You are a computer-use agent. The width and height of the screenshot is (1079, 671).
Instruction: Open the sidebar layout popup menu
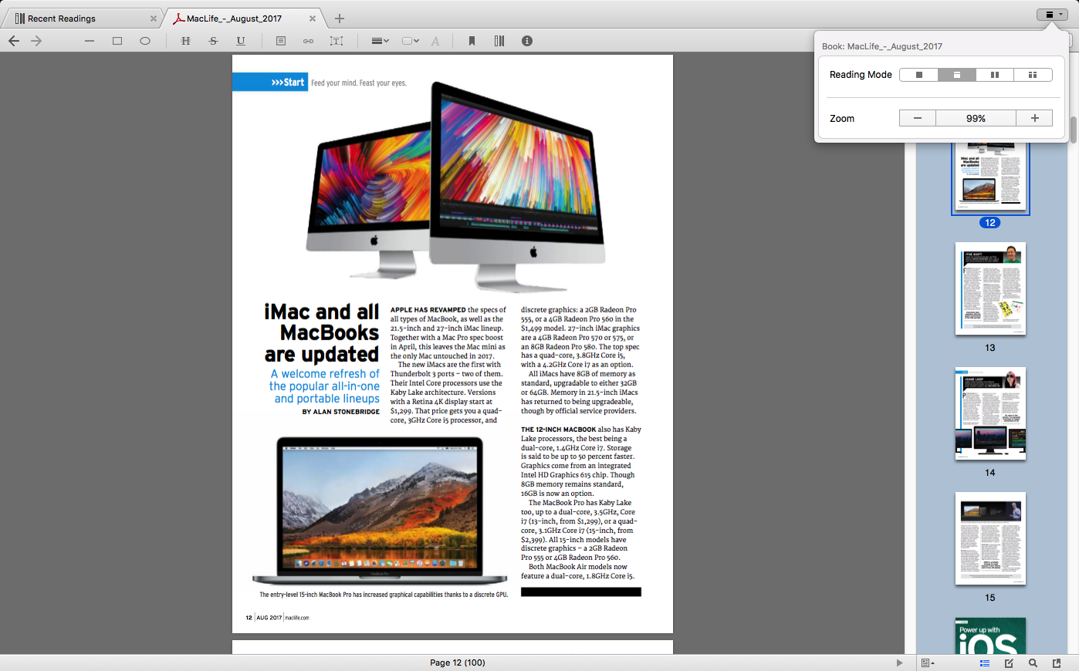(x=928, y=663)
